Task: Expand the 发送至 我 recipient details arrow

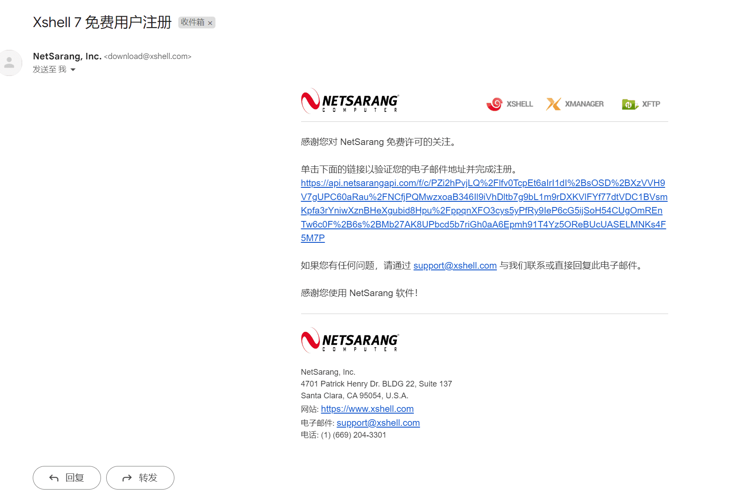Action: tap(73, 69)
